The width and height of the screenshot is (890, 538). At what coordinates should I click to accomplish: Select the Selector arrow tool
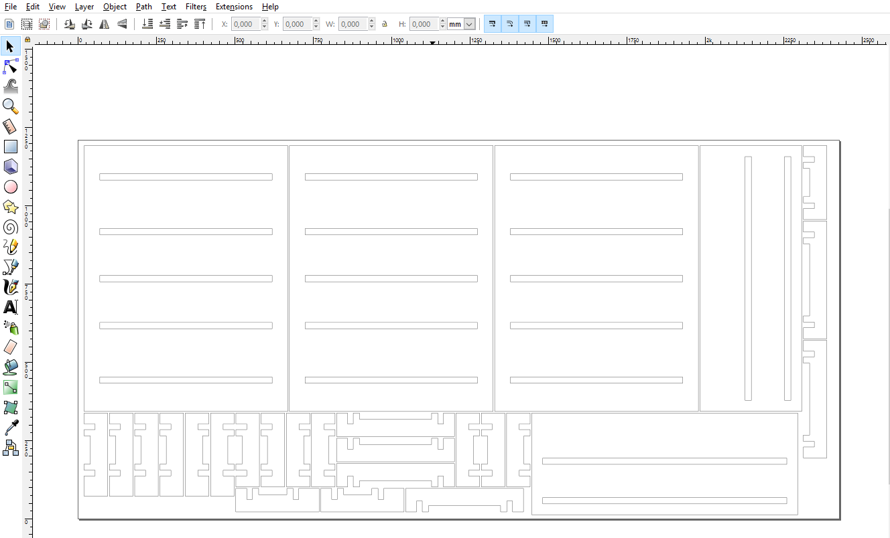coord(10,46)
